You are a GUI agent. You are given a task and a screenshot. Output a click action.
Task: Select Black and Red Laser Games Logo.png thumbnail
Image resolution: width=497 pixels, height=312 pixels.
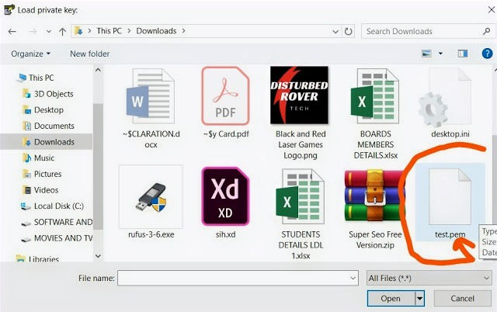[x=299, y=95]
